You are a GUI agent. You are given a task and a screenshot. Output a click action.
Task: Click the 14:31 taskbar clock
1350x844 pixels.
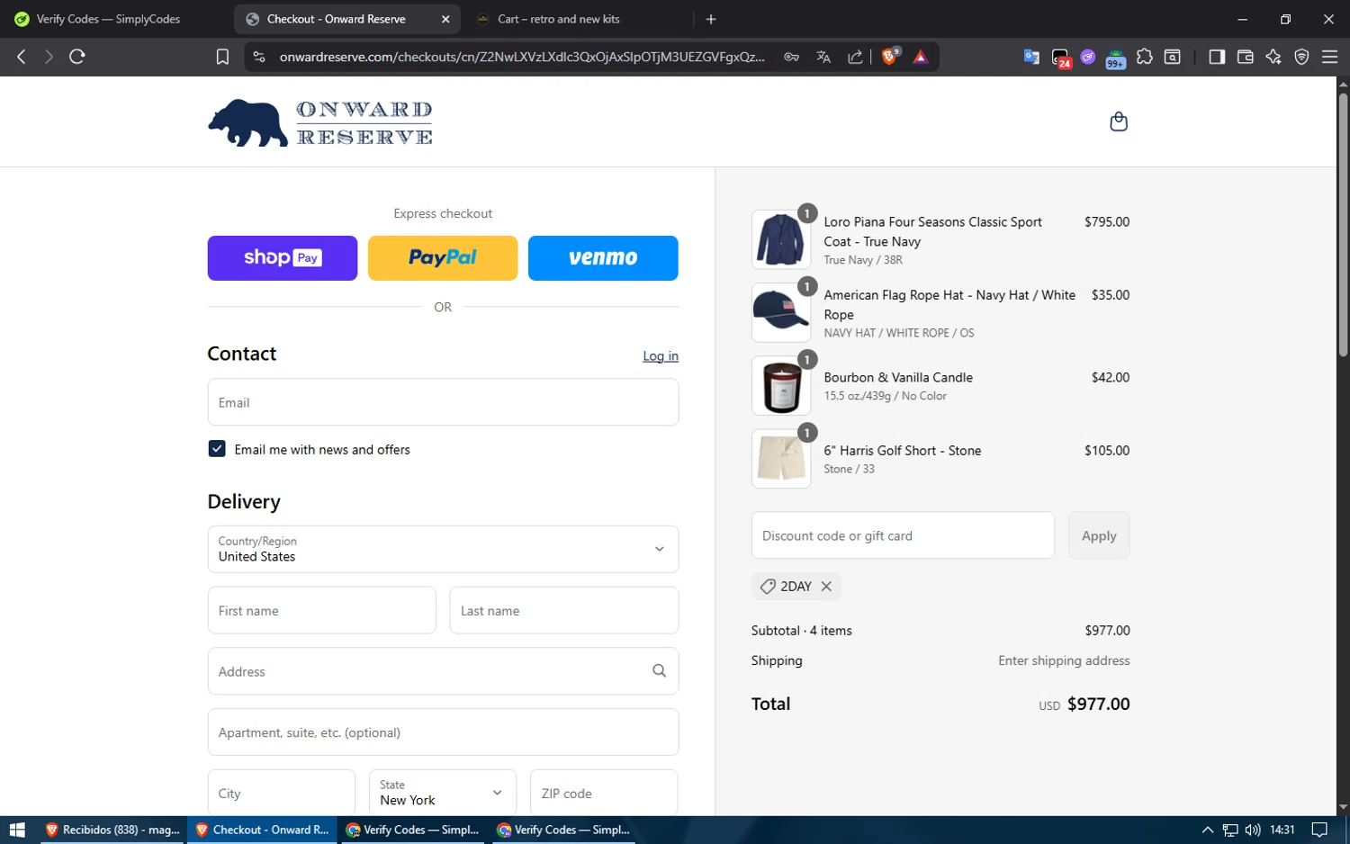coord(1282,830)
